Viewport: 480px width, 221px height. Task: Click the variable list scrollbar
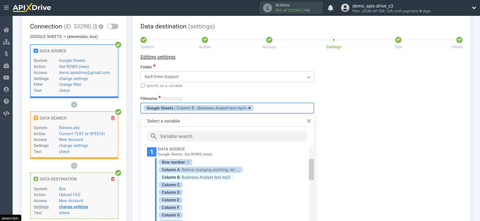(311, 169)
